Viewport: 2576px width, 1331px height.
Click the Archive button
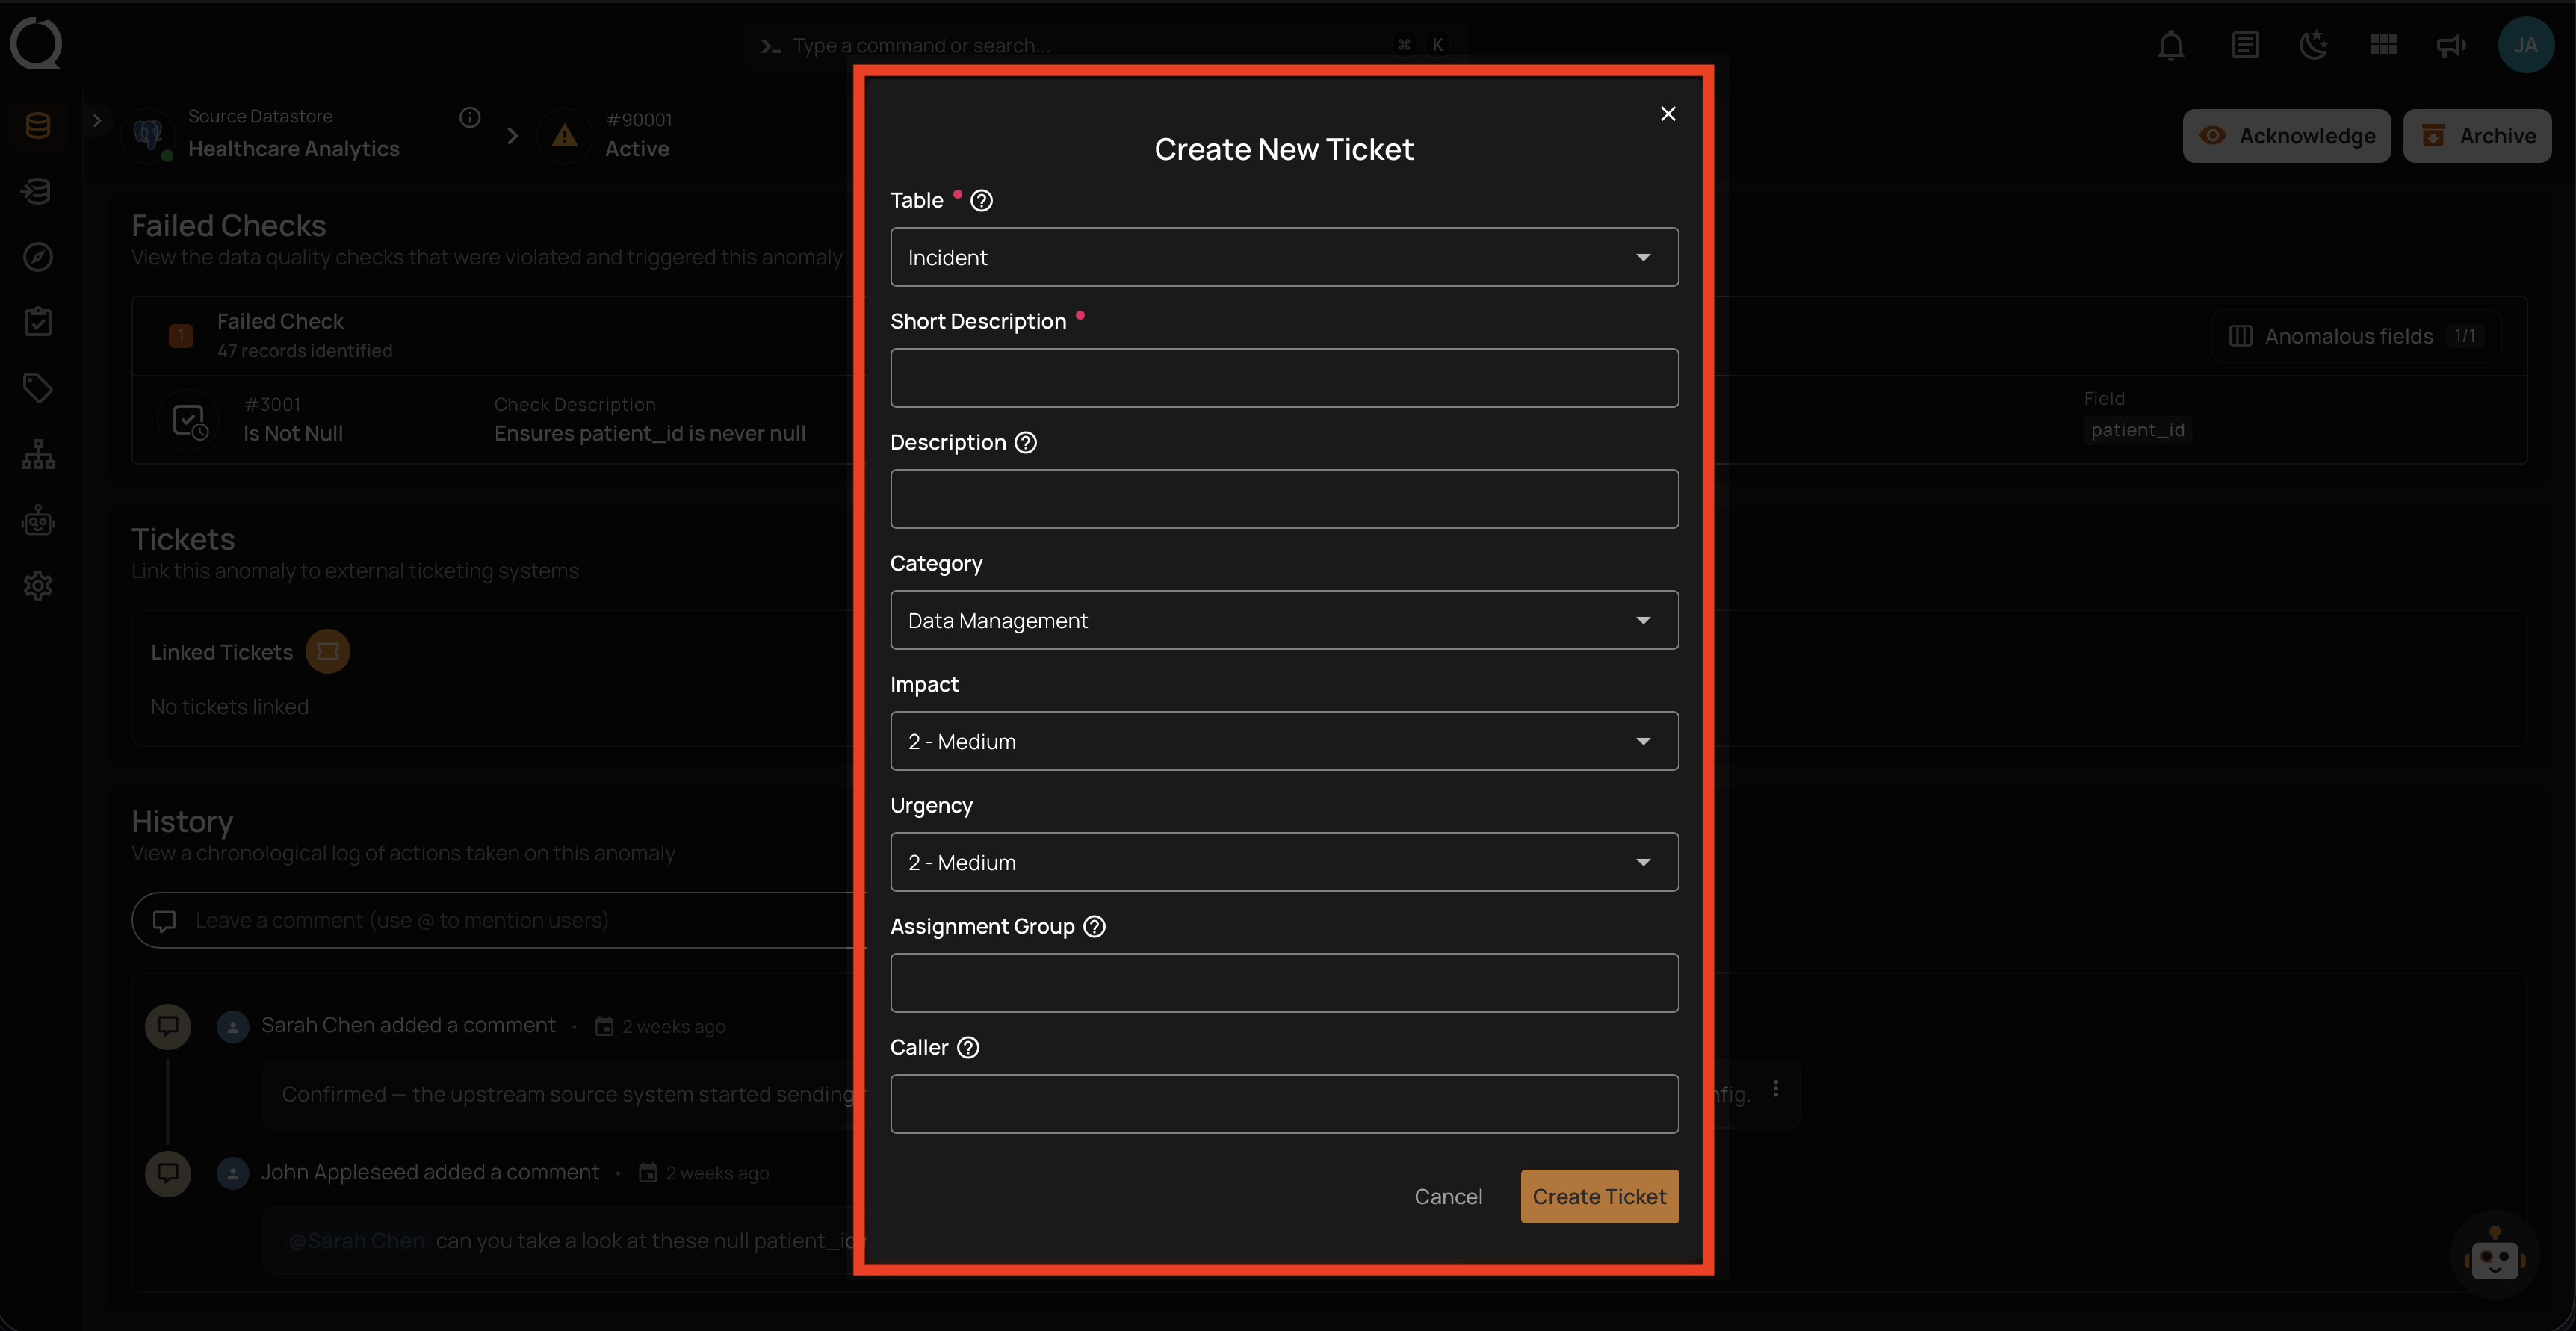tap(2477, 136)
